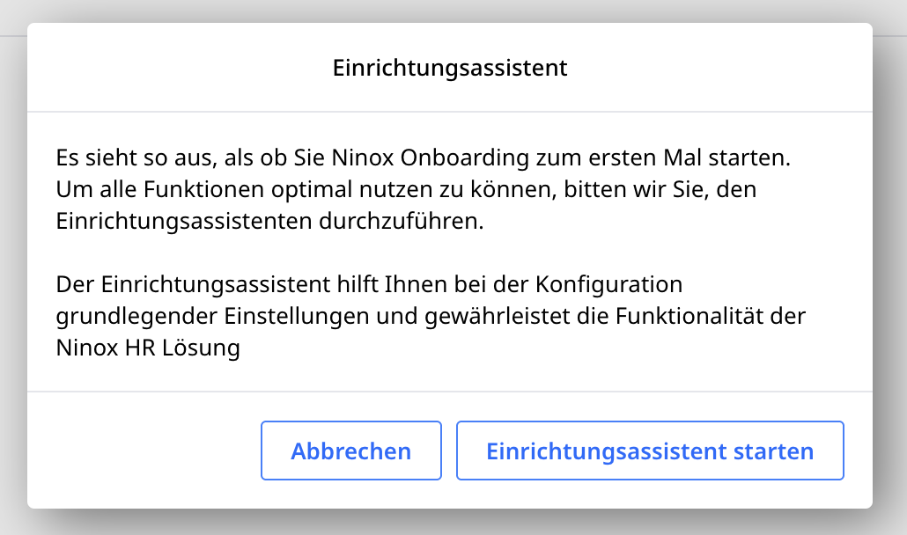Click the second paragraph about Konfiguration
This screenshot has height=535, width=907.
click(x=423, y=317)
